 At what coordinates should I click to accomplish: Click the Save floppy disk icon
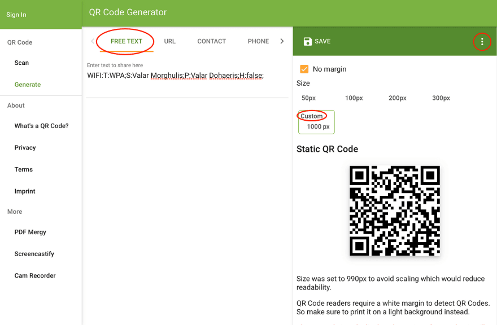[307, 42]
